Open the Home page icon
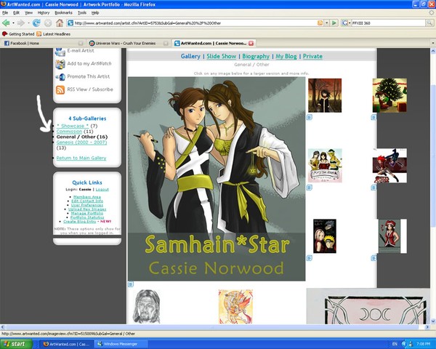This screenshot has height=349, width=436. point(60,23)
